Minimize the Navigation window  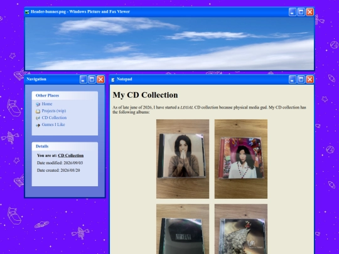[83, 79]
